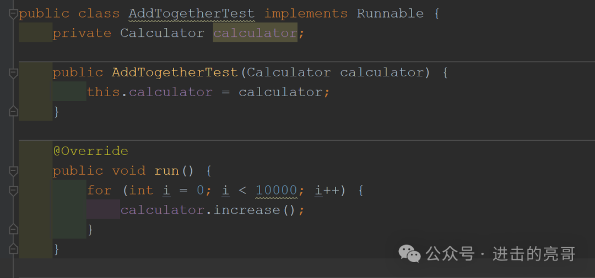Collapse the run() method fold marker

(x=13, y=171)
